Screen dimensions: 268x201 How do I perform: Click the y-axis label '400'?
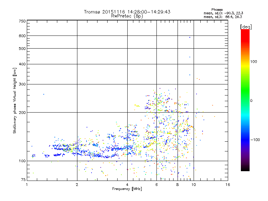pos(22,64)
